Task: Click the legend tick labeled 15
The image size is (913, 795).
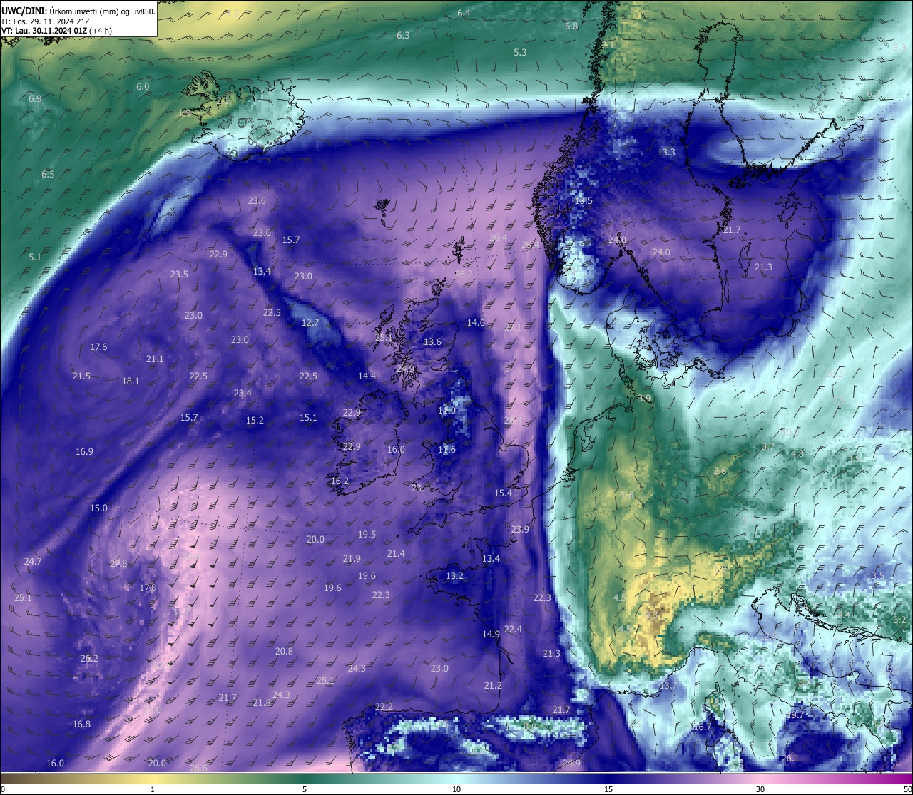Action: 608,789
